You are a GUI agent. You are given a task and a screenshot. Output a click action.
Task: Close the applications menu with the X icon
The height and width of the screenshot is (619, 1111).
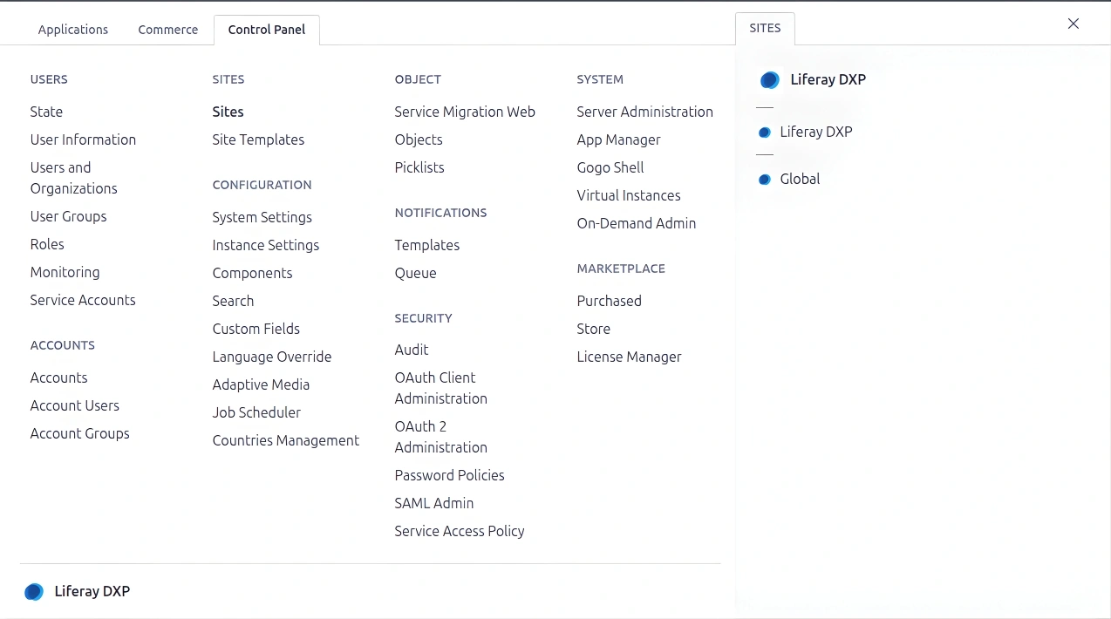1074,24
